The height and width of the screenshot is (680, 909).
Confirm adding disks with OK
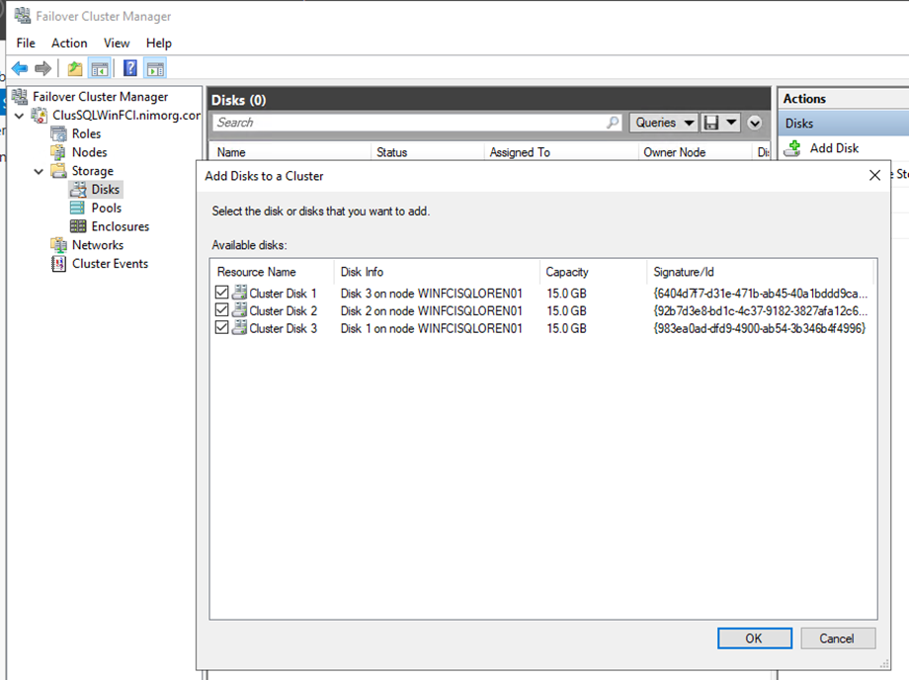pyautogui.click(x=754, y=638)
